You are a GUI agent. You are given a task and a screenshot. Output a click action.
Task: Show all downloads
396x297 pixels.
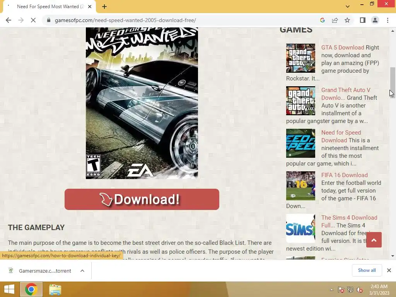click(367, 270)
